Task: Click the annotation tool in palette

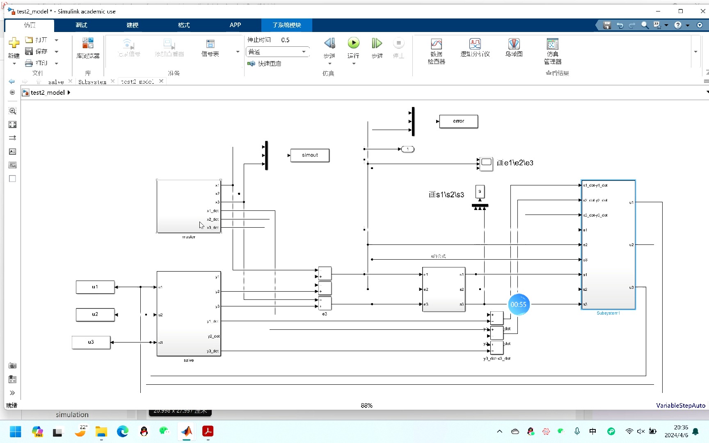Action: coord(13,152)
